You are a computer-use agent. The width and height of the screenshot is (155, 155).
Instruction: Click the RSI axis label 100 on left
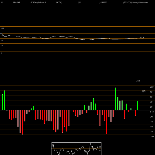2,28
